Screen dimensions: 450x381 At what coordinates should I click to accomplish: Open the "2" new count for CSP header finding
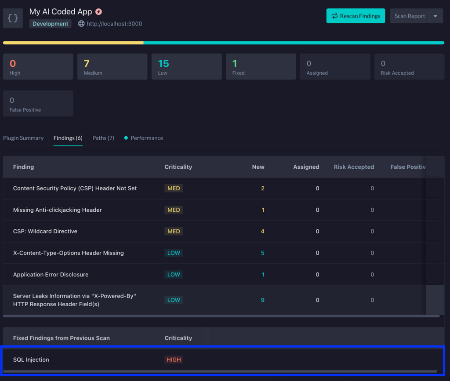(x=263, y=188)
